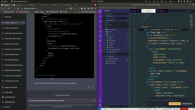
Task: Click Regenerate response button
Action: 62,95
